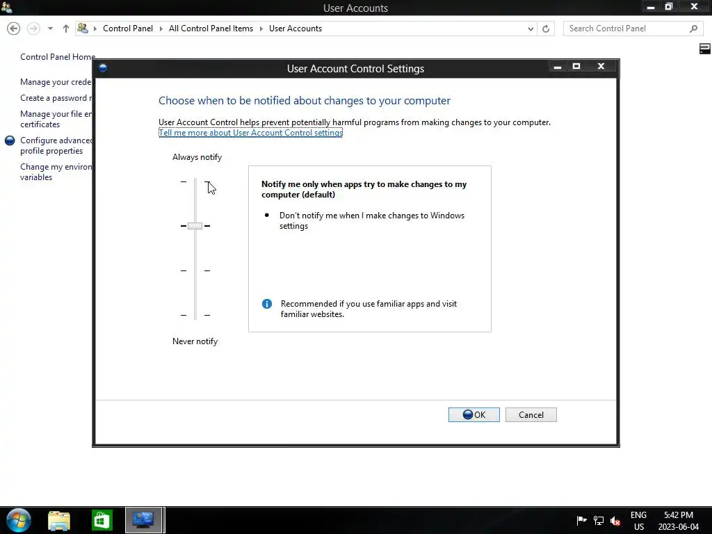Open the Store app on taskbar
Viewport: 712px width, 534px height.
coord(102,520)
